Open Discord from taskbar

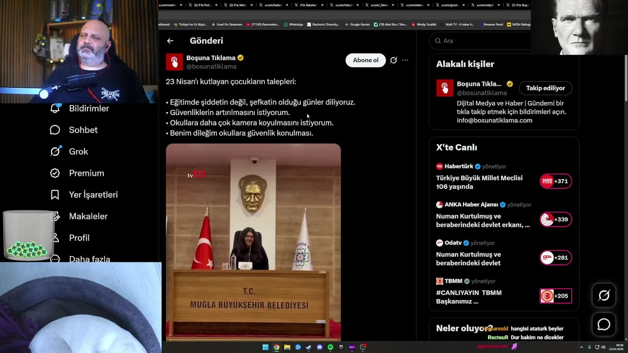coord(319,347)
